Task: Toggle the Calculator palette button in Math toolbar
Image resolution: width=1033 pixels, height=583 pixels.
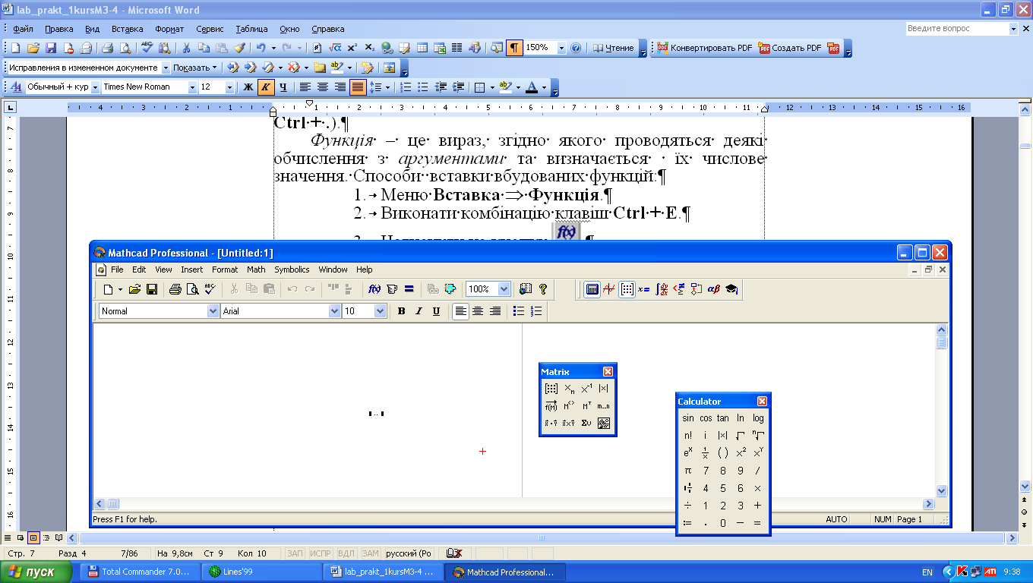Action: [592, 289]
